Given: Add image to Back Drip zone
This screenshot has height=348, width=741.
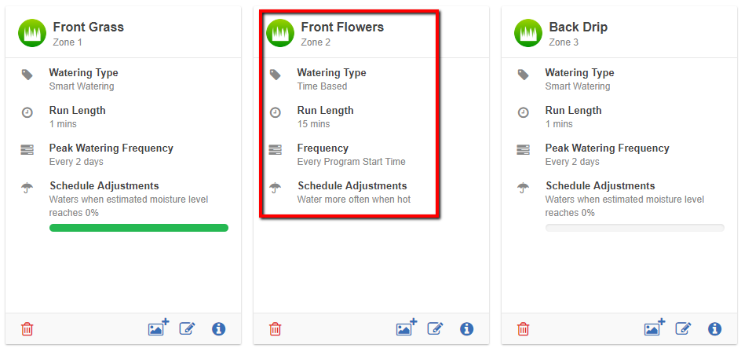Looking at the screenshot, I should (655, 328).
